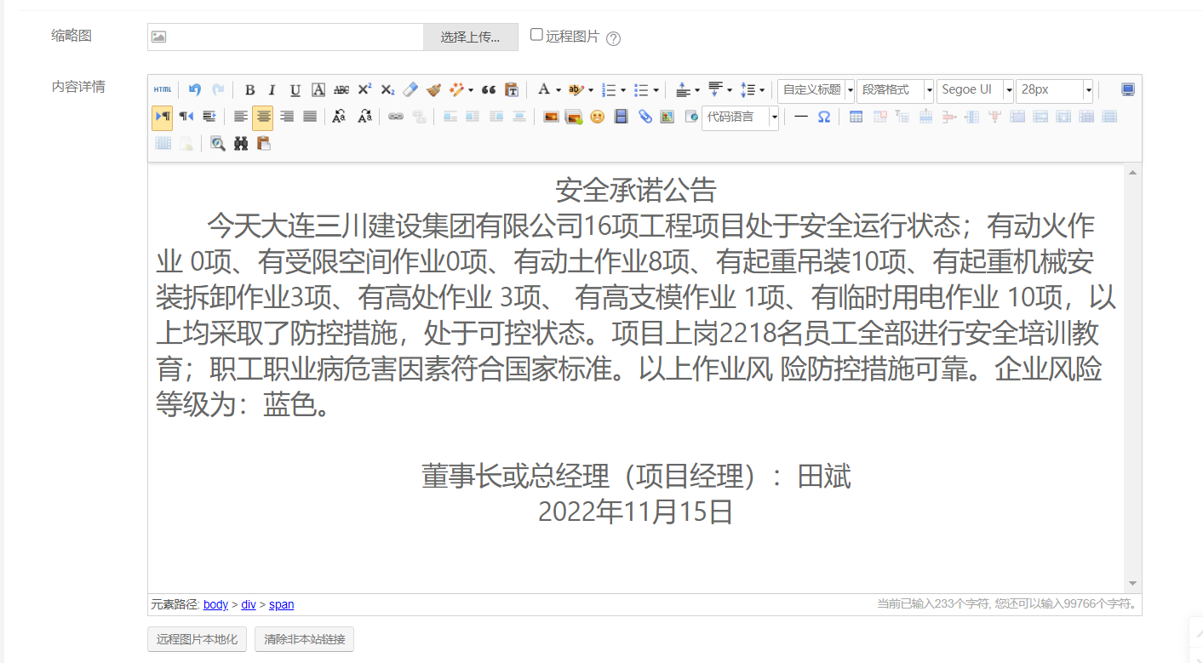
Task: Upload a single image
Action: (551, 117)
